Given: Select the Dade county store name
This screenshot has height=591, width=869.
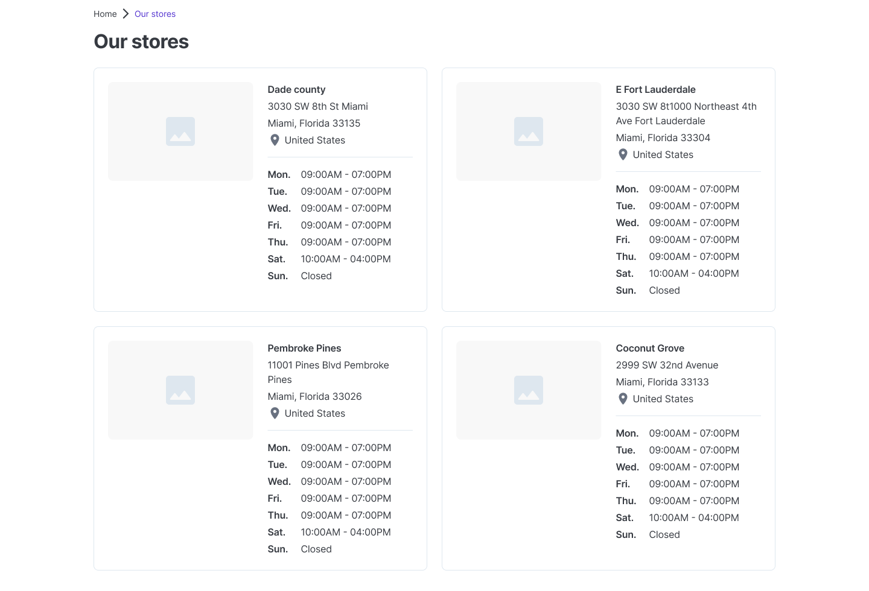Looking at the screenshot, I should [x=296, y=89].
